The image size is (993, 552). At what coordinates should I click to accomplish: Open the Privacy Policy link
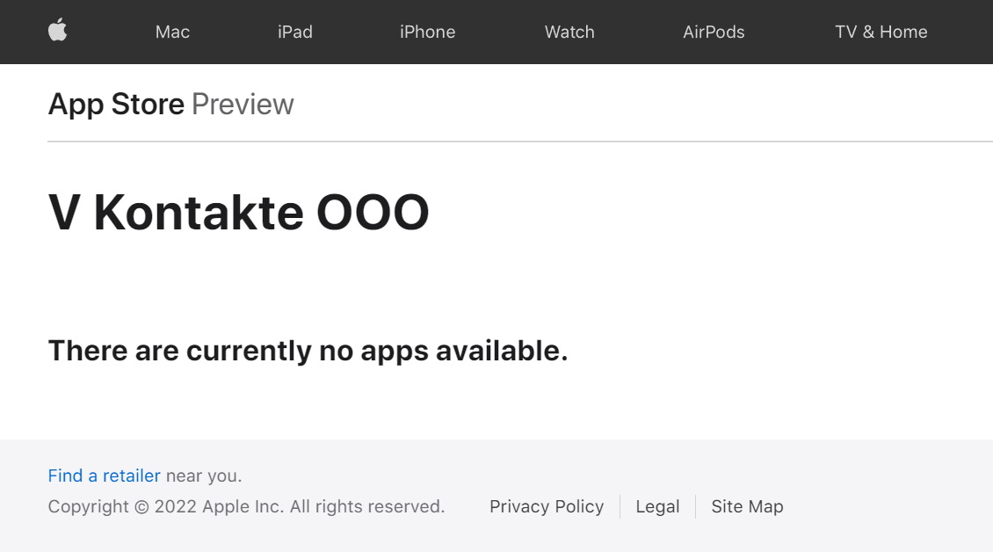(x=547, y=506)
